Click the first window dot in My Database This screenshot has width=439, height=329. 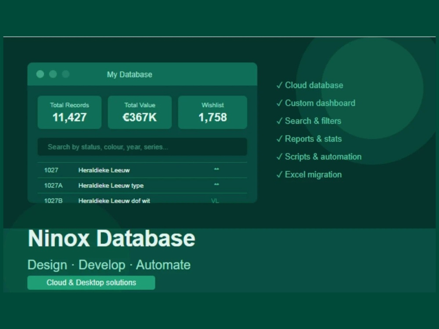pos(40,74)
